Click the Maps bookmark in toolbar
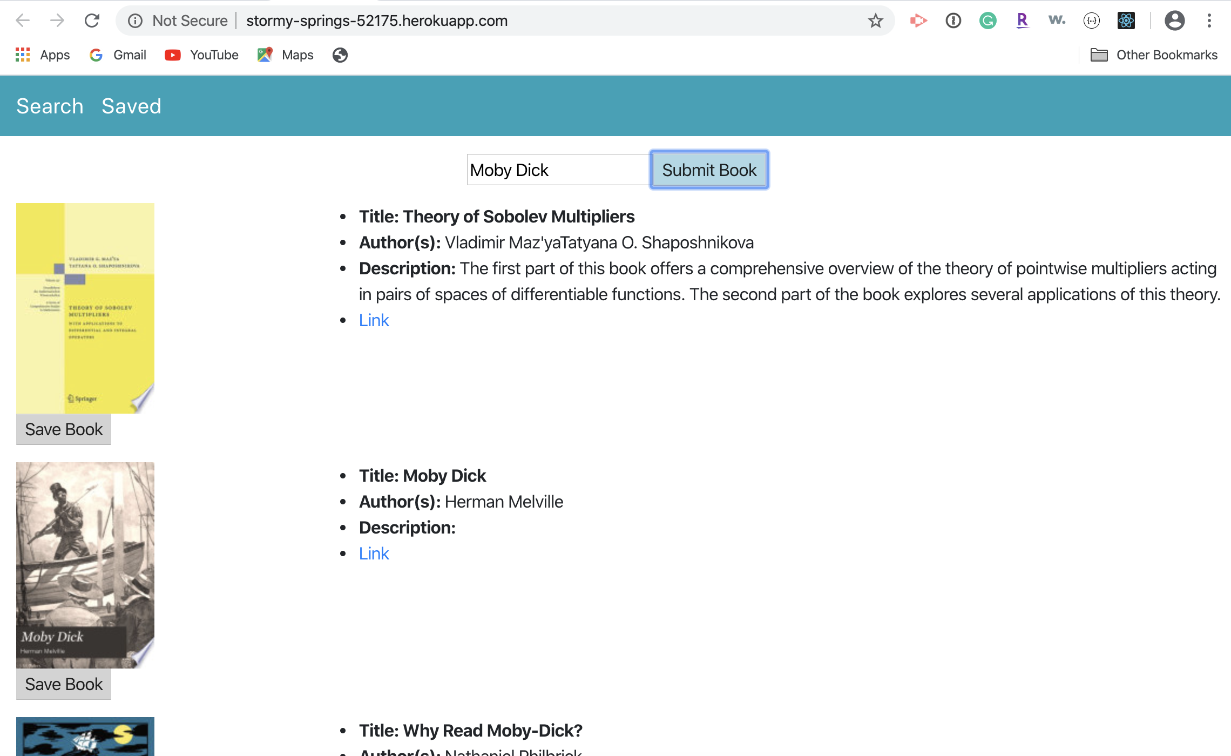This screenshot has width=1231, height=756. [296, 55]
